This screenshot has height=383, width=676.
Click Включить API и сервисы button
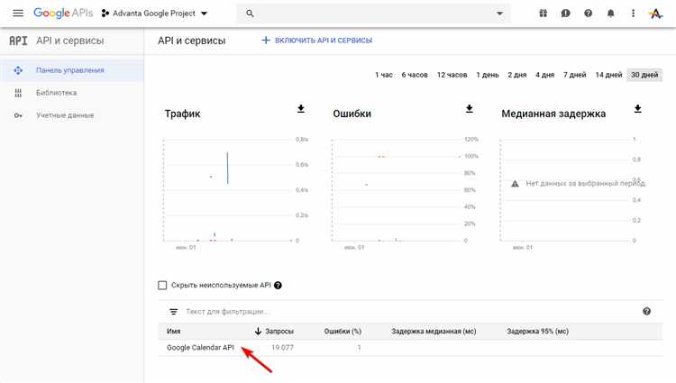(316, 41)
